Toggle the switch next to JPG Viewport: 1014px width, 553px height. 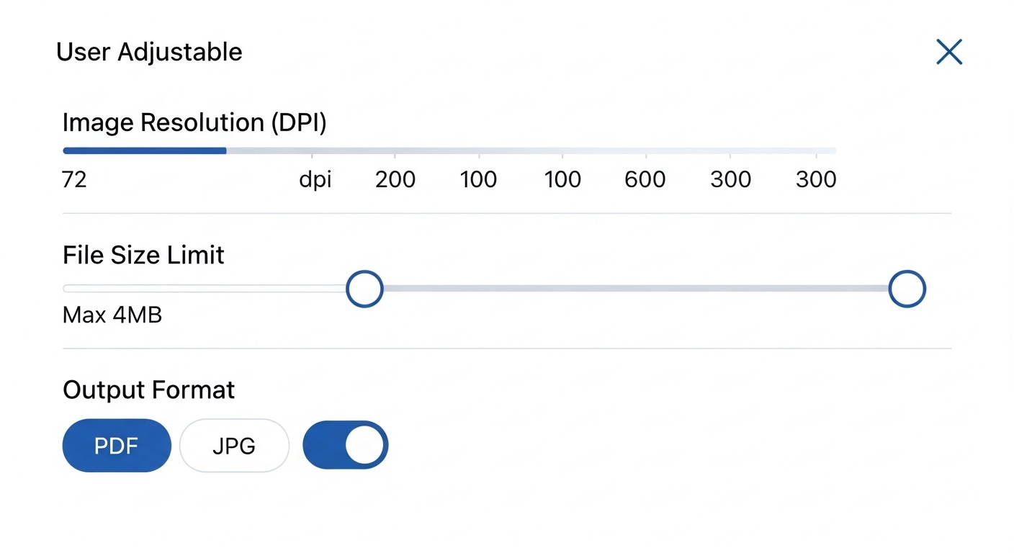click(x=346, y=445)
